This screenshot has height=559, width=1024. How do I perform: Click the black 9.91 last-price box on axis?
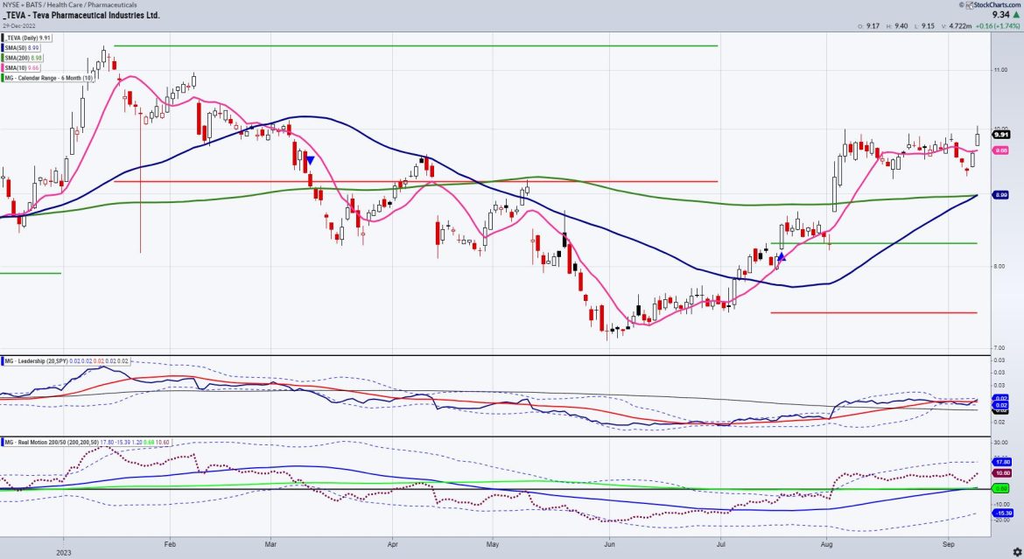coord(1000,135)
